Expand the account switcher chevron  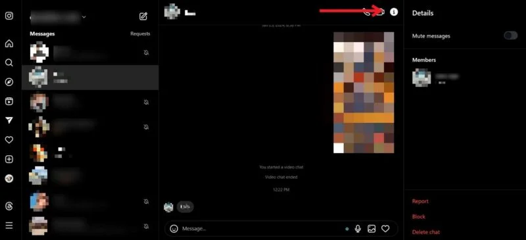tap(84, 17)
